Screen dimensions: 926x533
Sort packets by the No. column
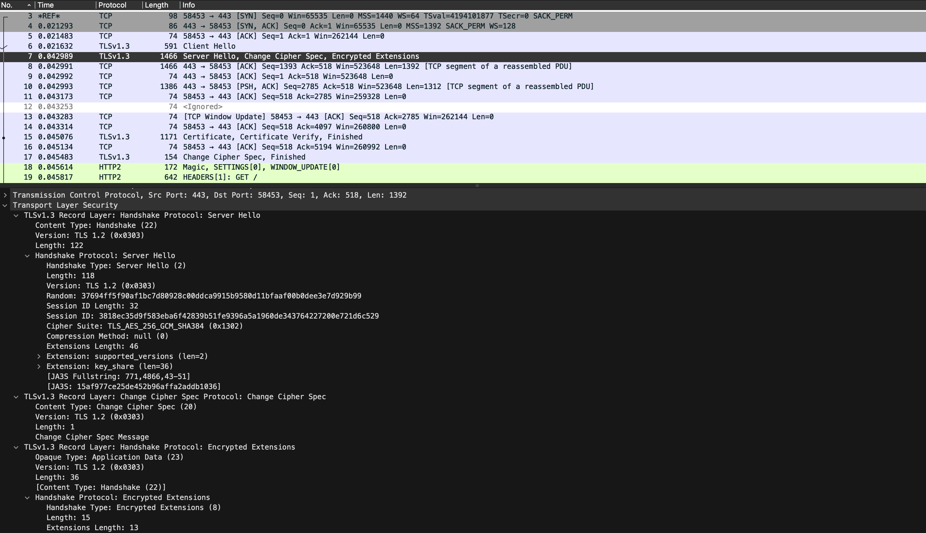[17, 5]
